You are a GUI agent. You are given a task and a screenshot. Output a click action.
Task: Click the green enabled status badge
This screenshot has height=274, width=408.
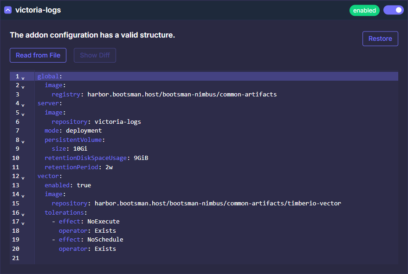pyautogui.click(x=364, y=10)
